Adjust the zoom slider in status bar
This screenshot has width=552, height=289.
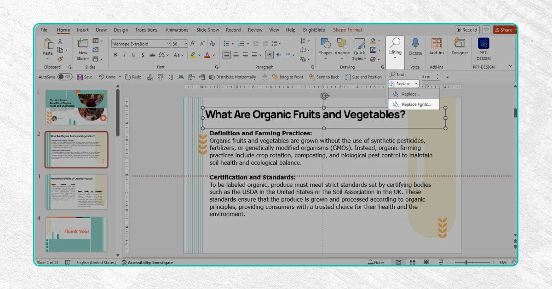click(x=466, y=262)
